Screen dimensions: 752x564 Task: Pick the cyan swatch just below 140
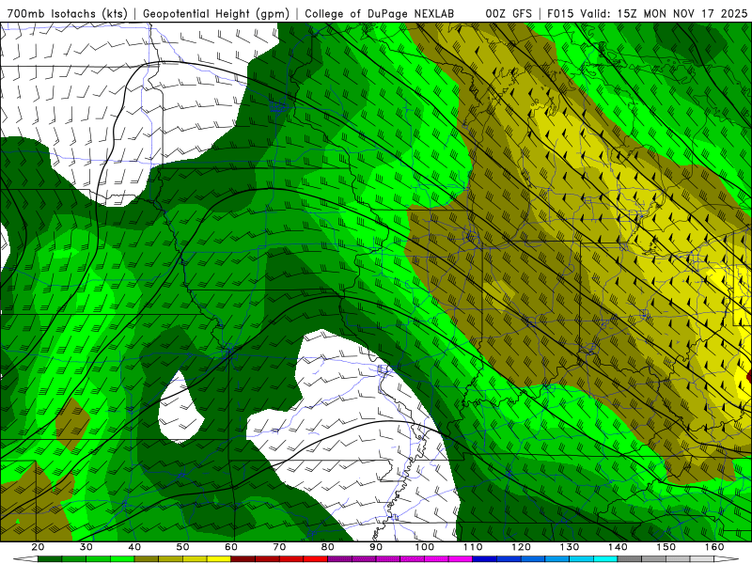[605, 559]
